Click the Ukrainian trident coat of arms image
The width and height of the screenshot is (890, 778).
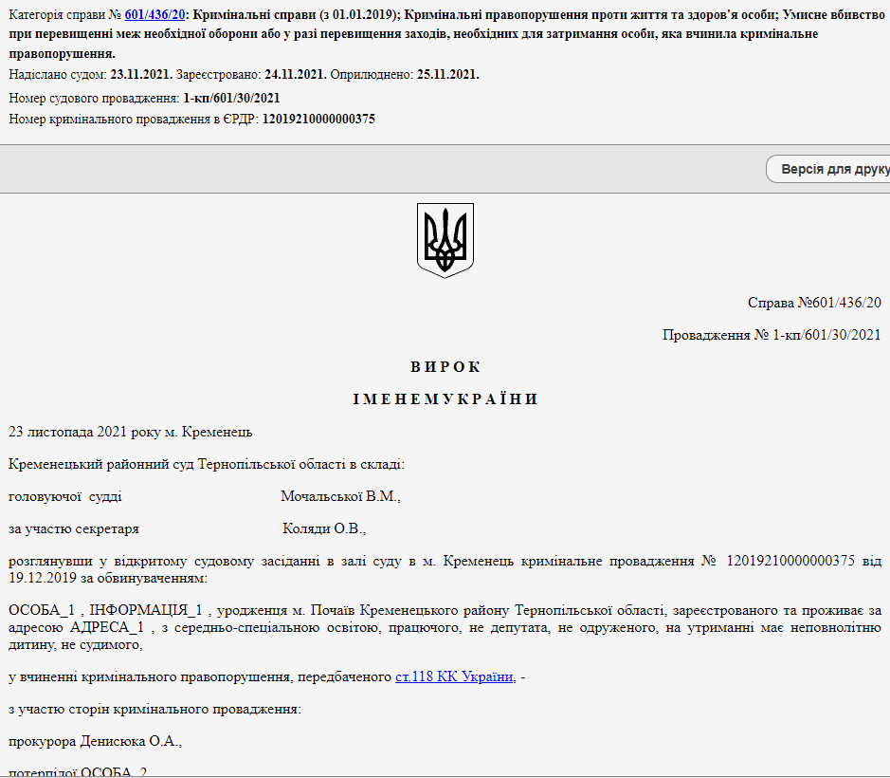pos(445,239)
